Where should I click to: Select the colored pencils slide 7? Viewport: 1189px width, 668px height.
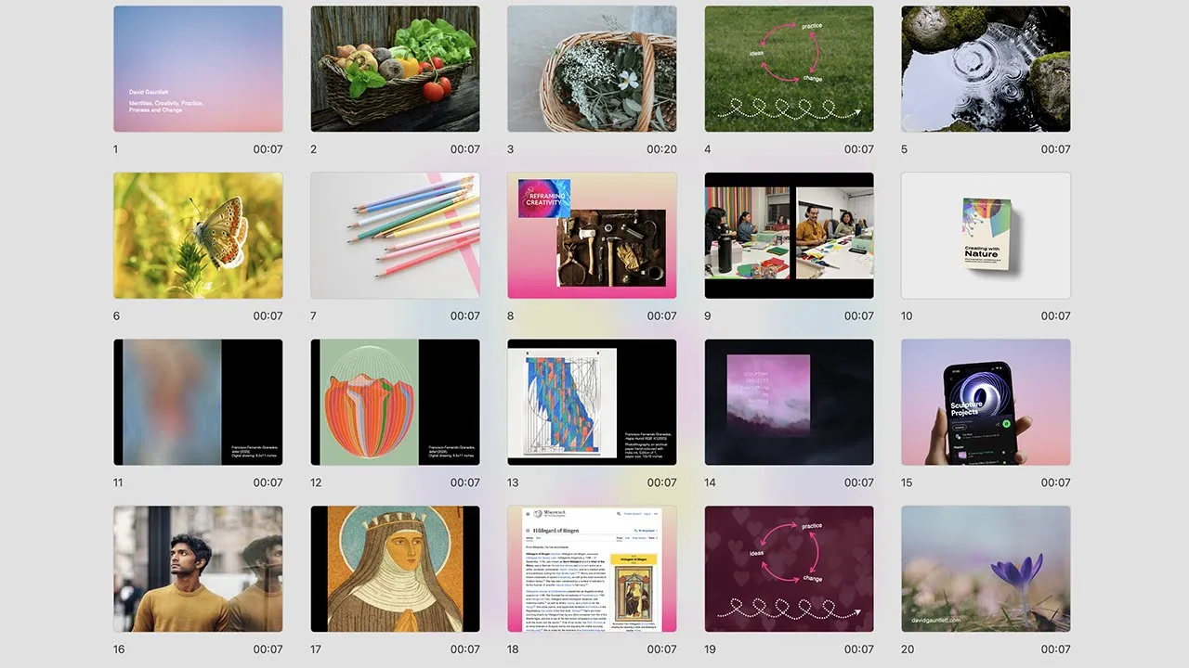(395, 236)
